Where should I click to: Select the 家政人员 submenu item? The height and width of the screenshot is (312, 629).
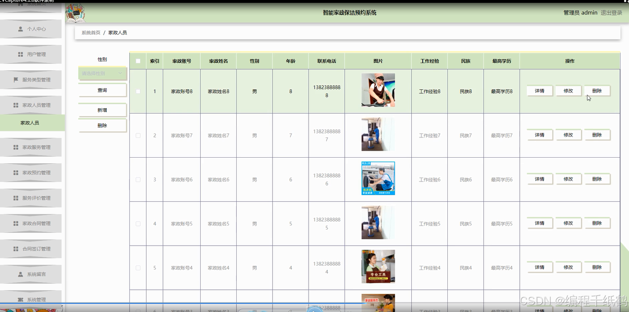32,123
